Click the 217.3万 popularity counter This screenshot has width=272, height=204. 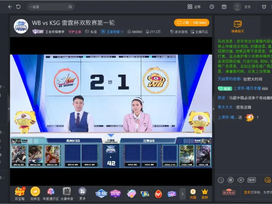[153, 32]
